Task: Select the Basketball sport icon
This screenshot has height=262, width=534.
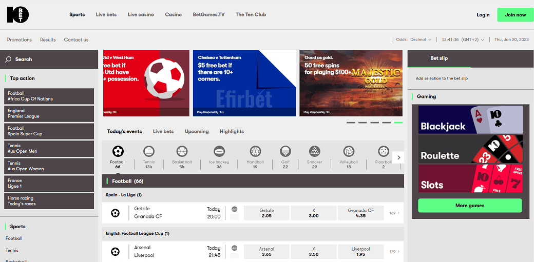Action: (x=182, y=151)
